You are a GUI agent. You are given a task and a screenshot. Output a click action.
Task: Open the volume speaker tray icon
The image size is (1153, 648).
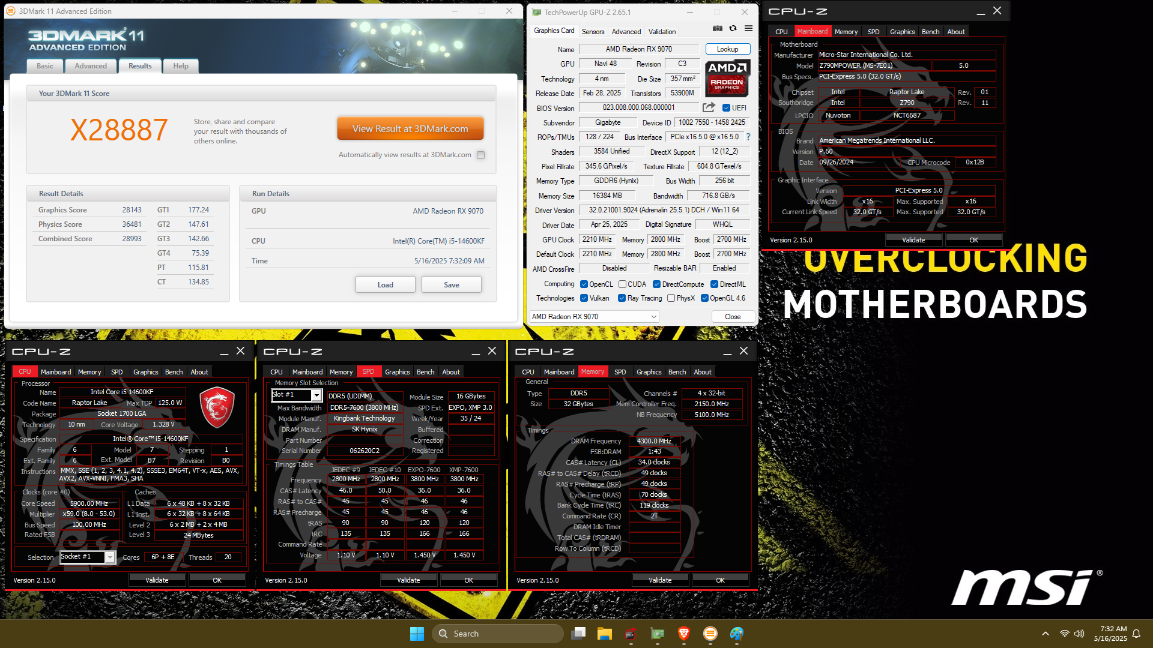click(1079, 634)
